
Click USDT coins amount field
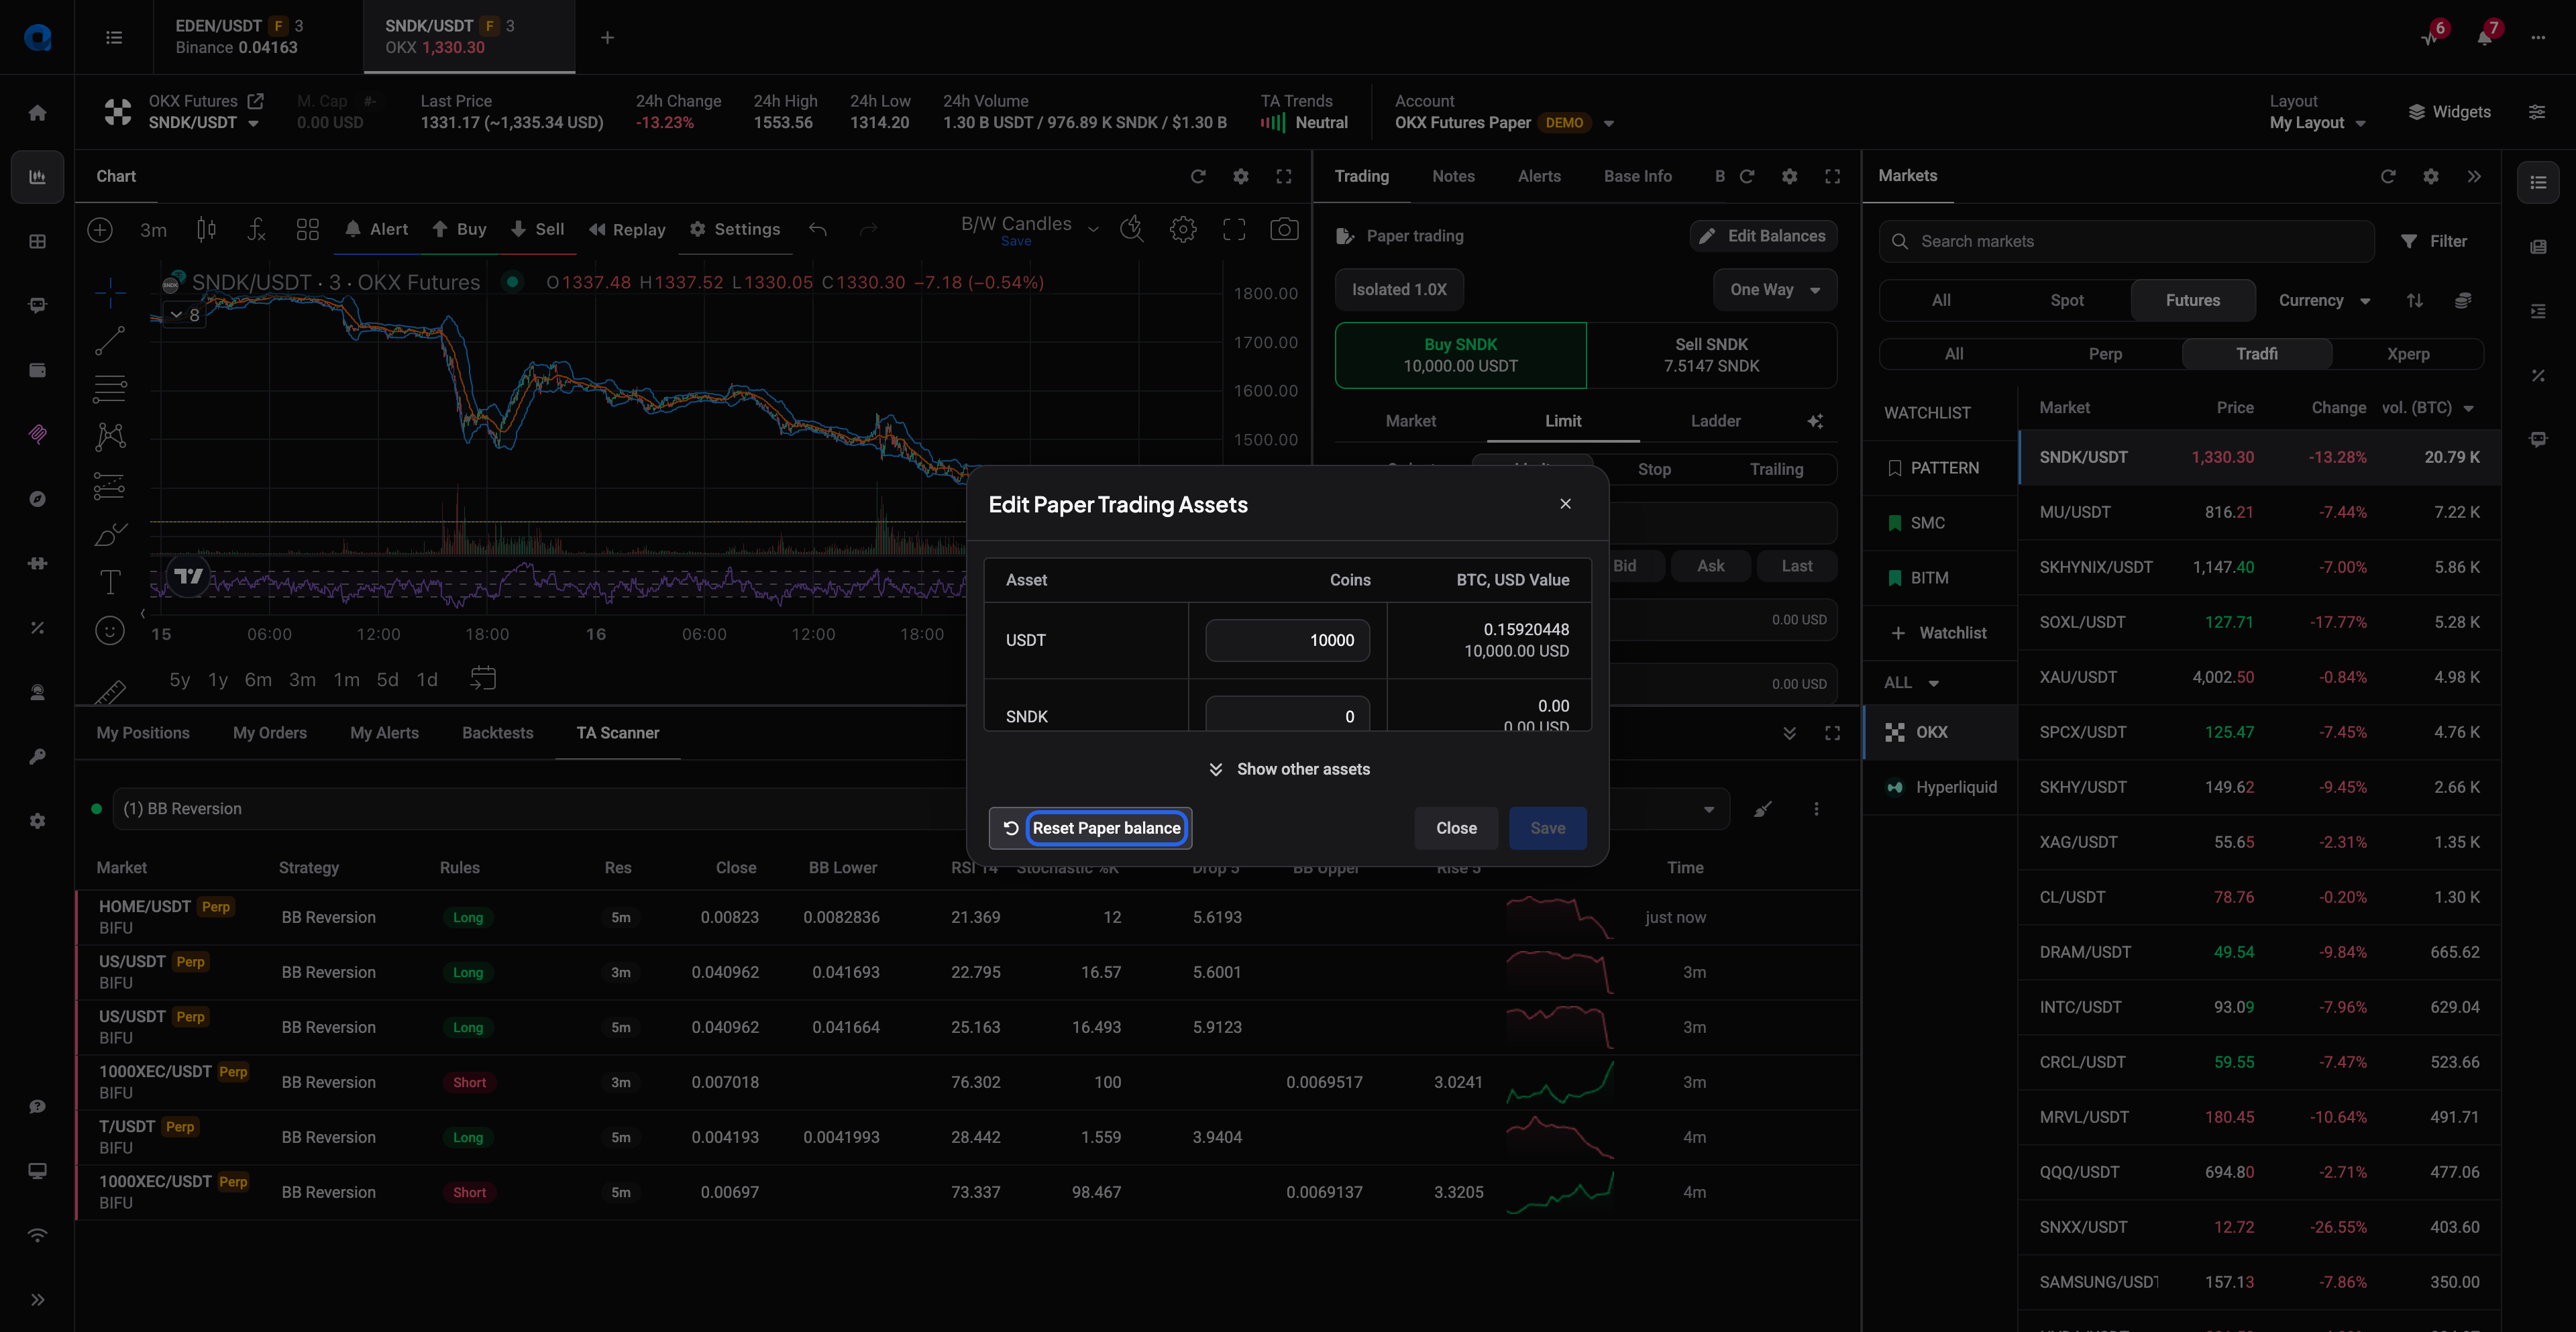tap(1287, 640)
